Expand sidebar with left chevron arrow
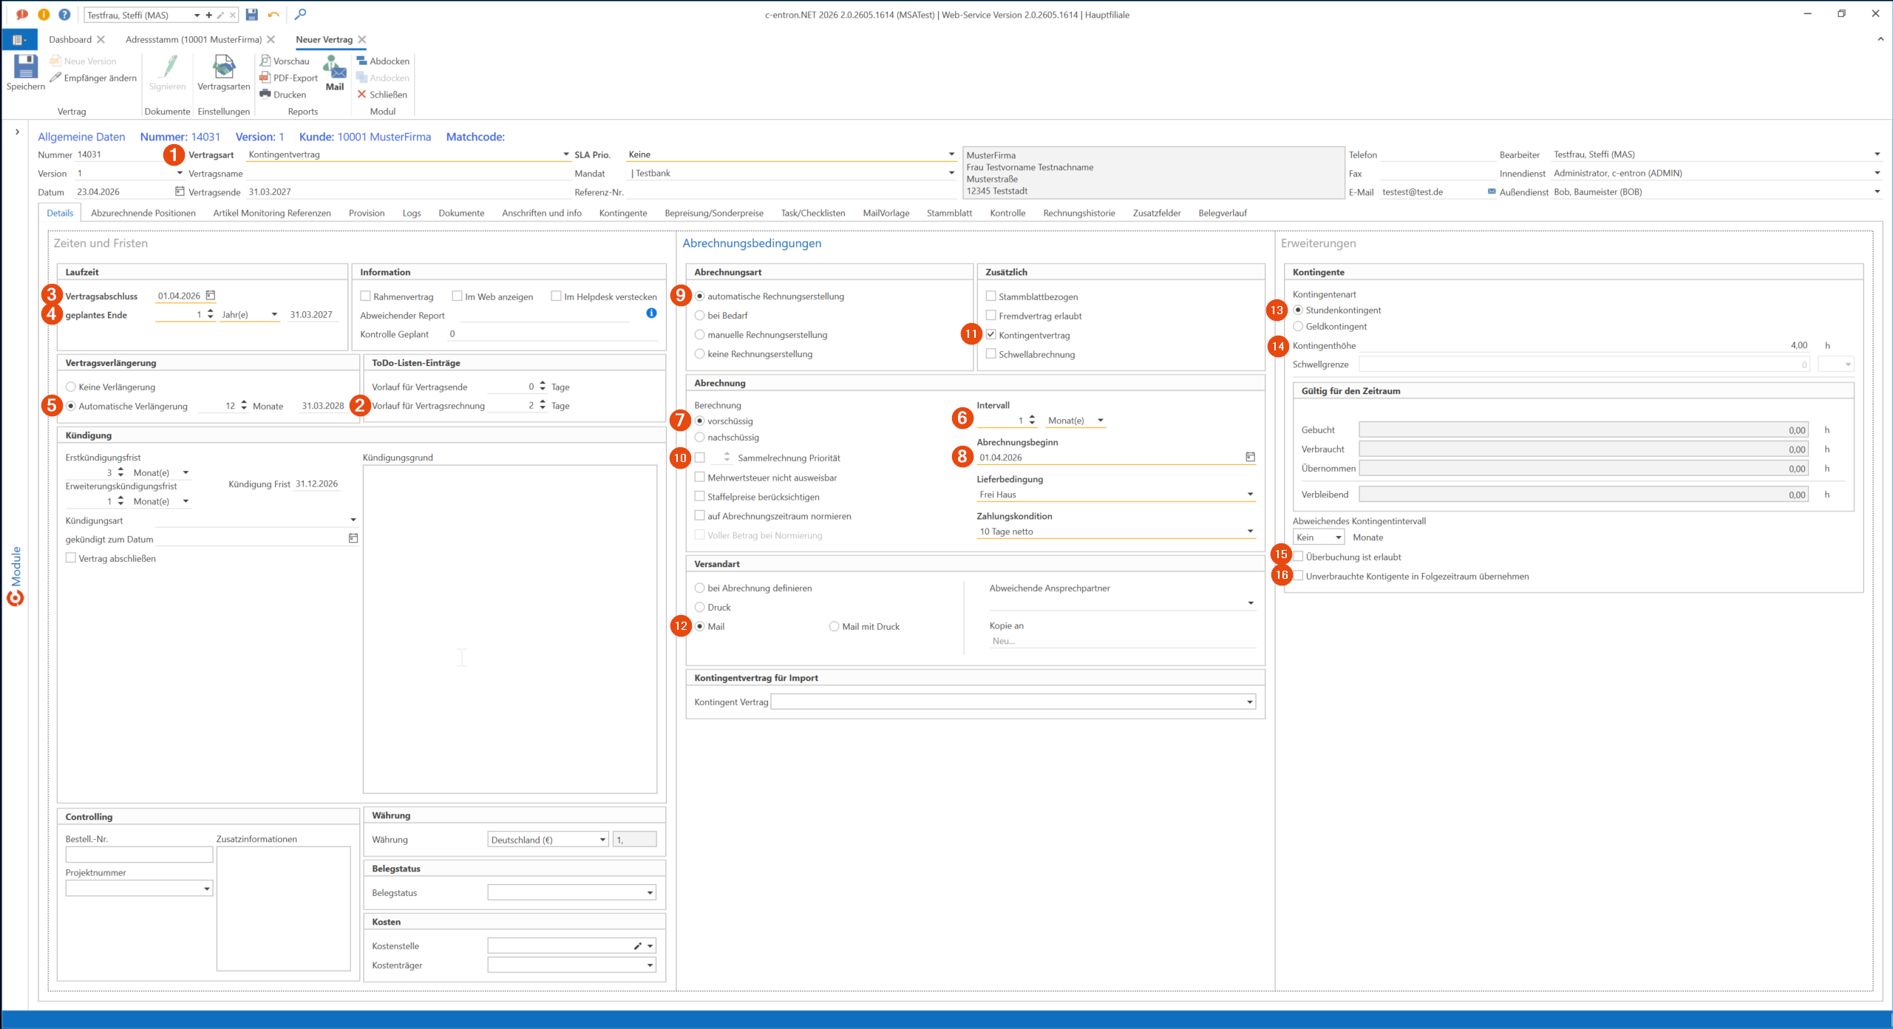The height and width of the screenshot is (1029, 1893). tap(17, 132)
